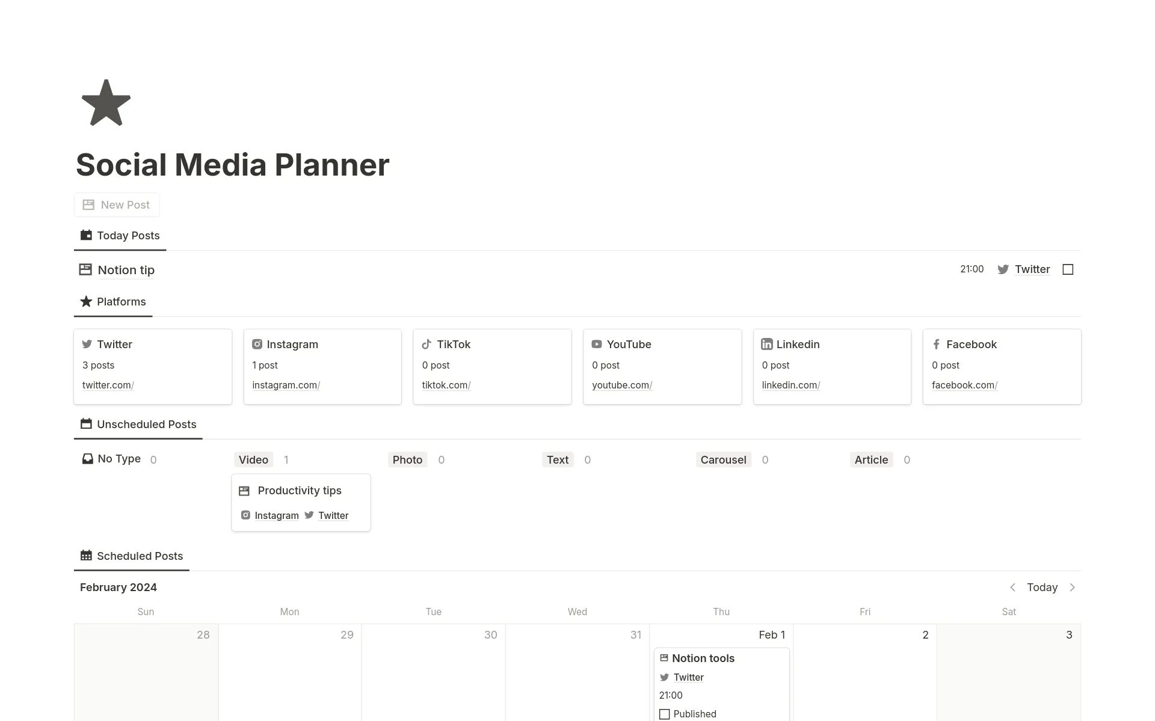Viewport: 1155px width, 721px height.
Task: Open the twitter.com/ link
Action: tap(108, 385)
